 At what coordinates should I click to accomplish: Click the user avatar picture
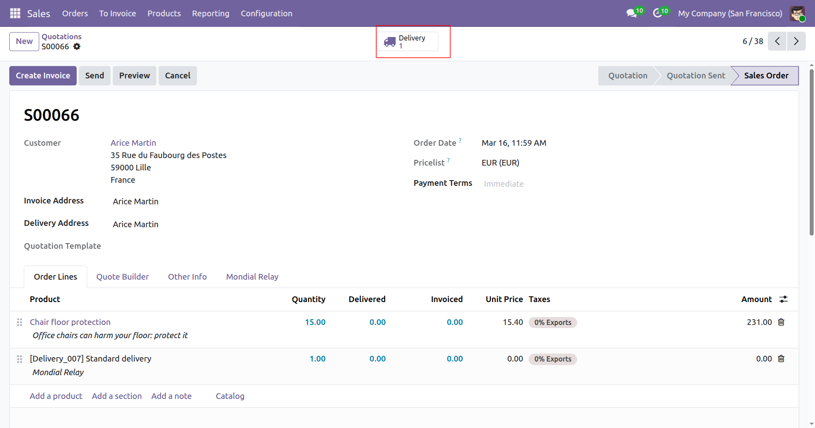(x=797, y=13)
